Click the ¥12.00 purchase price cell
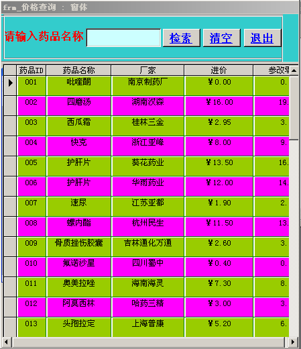Screen dimensions: 301x349 tap(219, 187)
